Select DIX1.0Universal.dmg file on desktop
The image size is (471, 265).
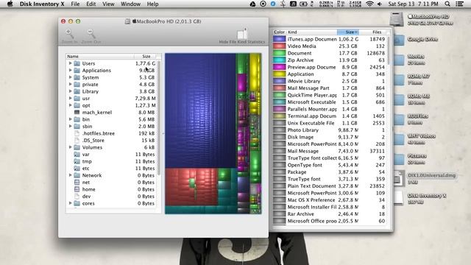tap(399, 178)
